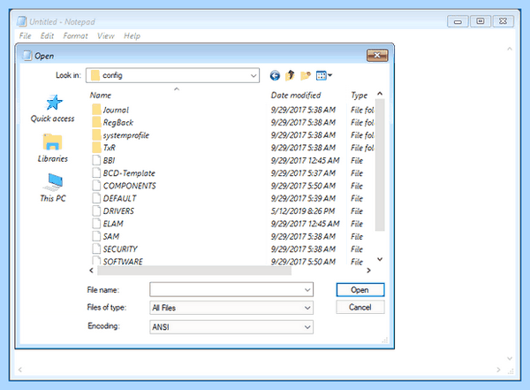Open the Help menu in Notepad
This screenshot has width=530, height=390.
(132, 36)
